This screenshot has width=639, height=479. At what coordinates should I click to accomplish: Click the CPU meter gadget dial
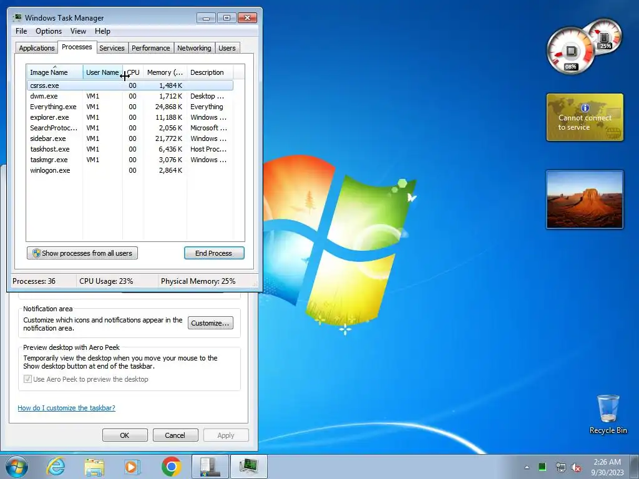click(x=570, y=51)
